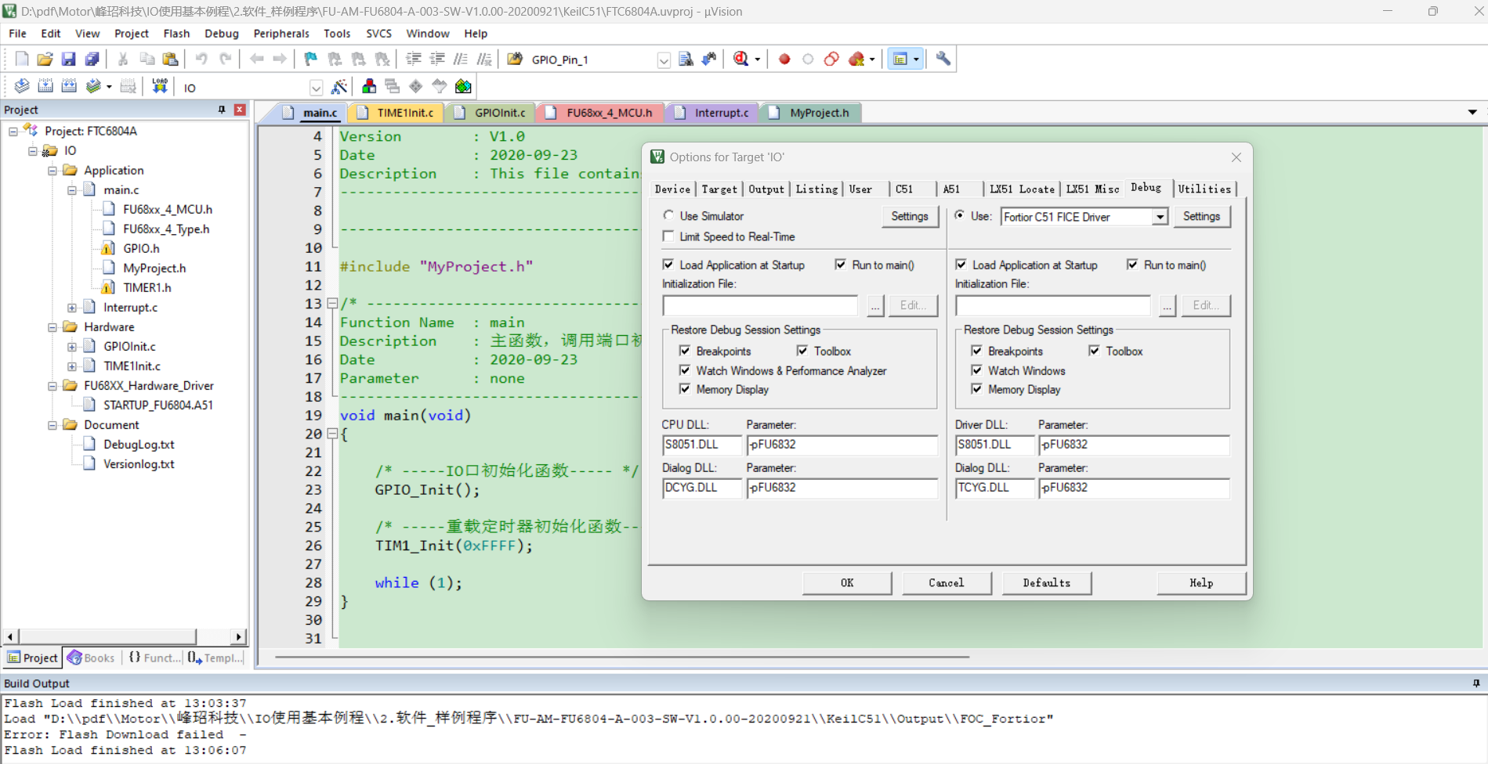Open the IO target selection dropdown
1488x764 pixels.
[x=316, y=88]
